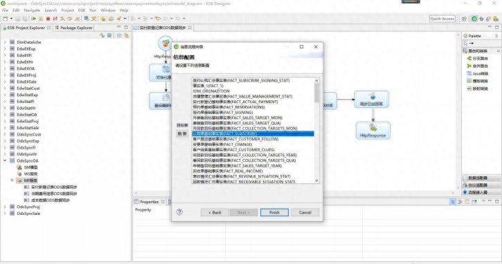This screenshot has width=502, height=264.
Task: Open the dropdown arrow beside the New icon
Action: pyautogui.click(x=11, y=19)
